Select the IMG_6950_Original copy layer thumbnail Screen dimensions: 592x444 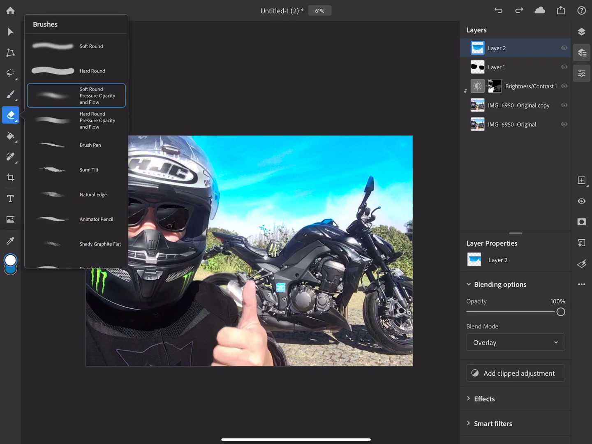coord(477,105)
